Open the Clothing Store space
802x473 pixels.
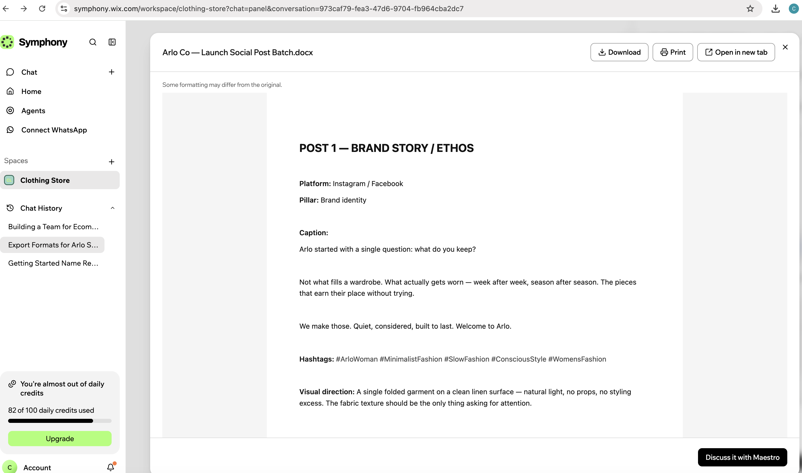[60, 180]
